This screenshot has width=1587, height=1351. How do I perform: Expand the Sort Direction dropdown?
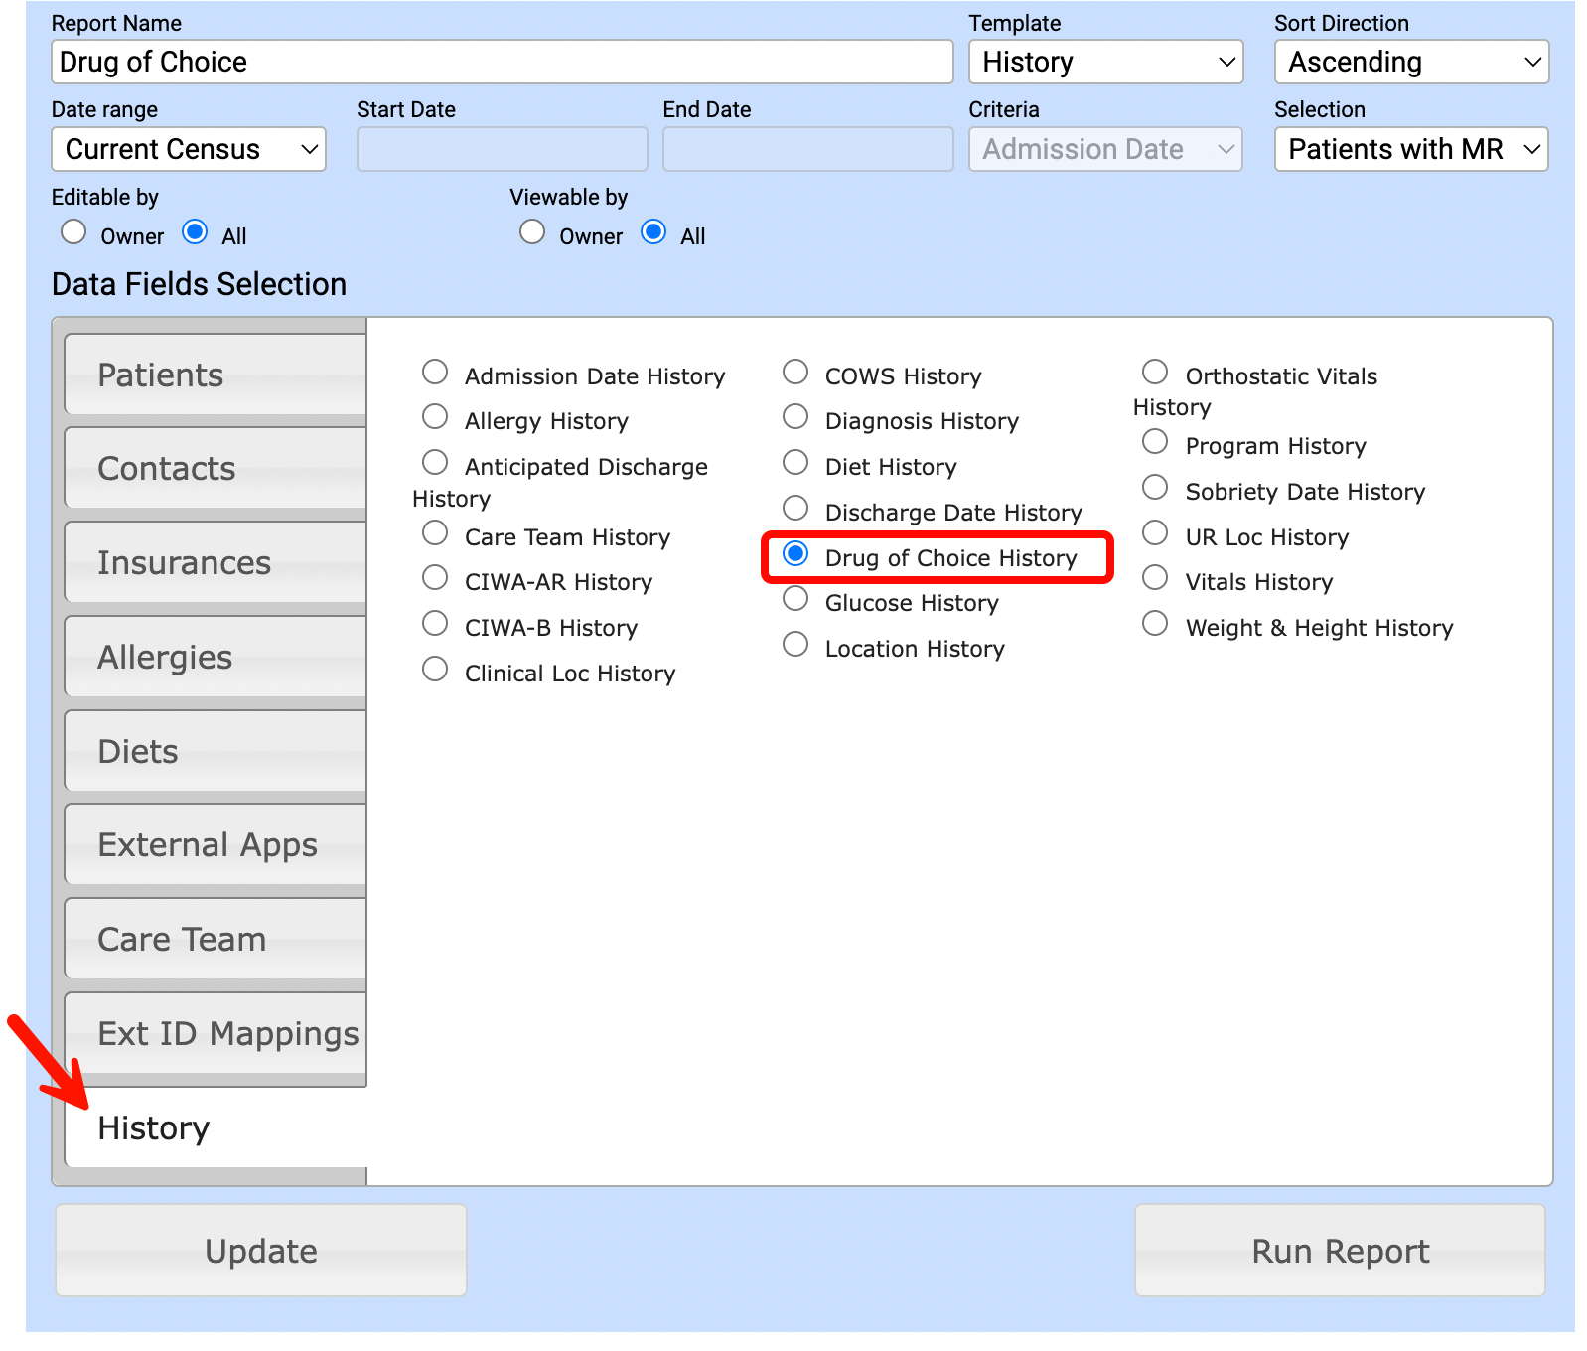1411,62
